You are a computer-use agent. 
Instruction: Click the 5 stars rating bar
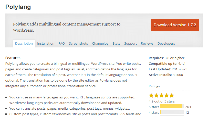coord(172,107)
